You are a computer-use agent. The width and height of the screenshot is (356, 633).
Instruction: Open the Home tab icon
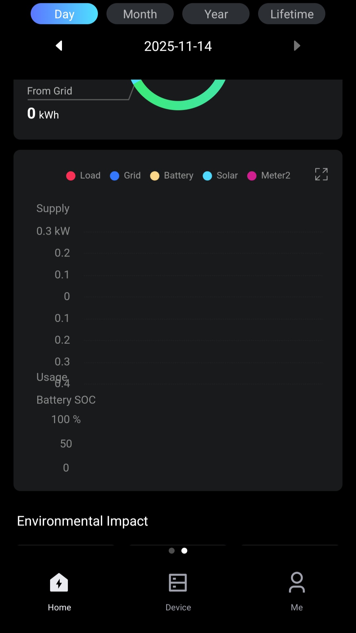click(x=59, y=583)
